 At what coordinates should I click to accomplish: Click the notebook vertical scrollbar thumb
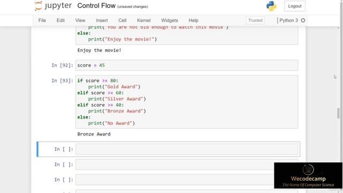(338, 113)
